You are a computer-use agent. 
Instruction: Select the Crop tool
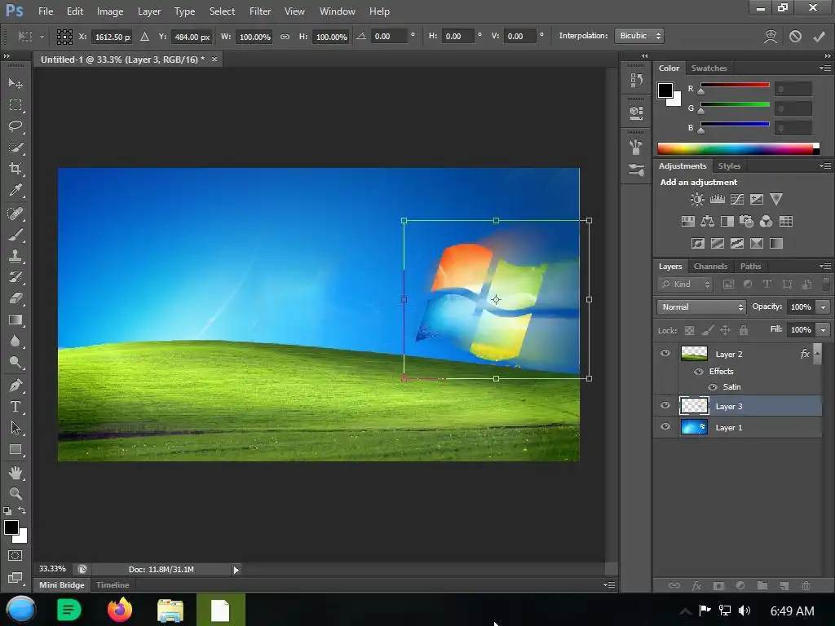[x=15, y=169]
